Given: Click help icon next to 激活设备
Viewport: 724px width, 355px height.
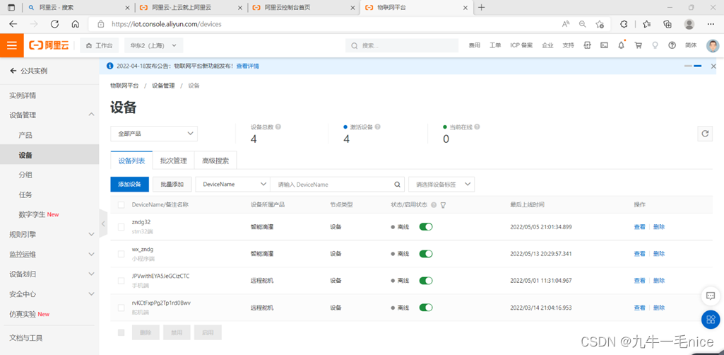Looking at the screenshot, I should tap(378, 127).
